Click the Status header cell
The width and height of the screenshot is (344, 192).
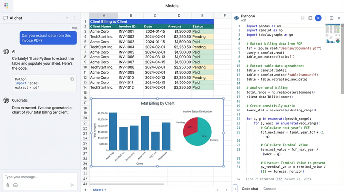click(202, 27)
